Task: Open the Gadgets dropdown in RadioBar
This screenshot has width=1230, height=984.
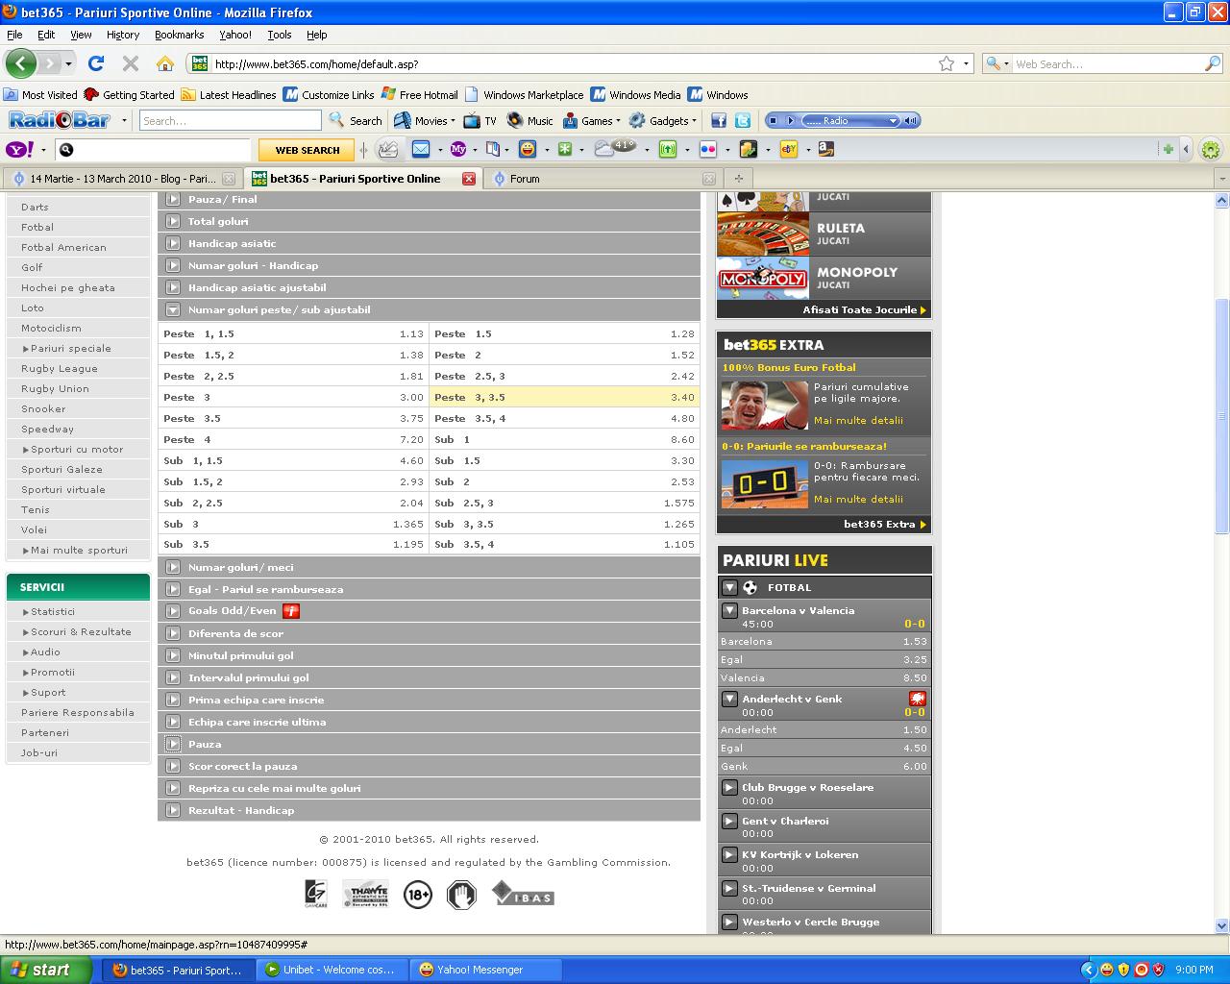Action: tap(694, 121)
